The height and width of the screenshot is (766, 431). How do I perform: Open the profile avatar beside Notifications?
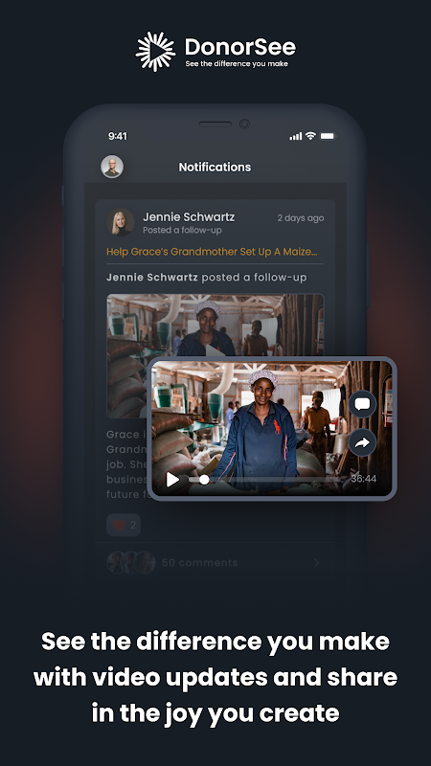112,167
